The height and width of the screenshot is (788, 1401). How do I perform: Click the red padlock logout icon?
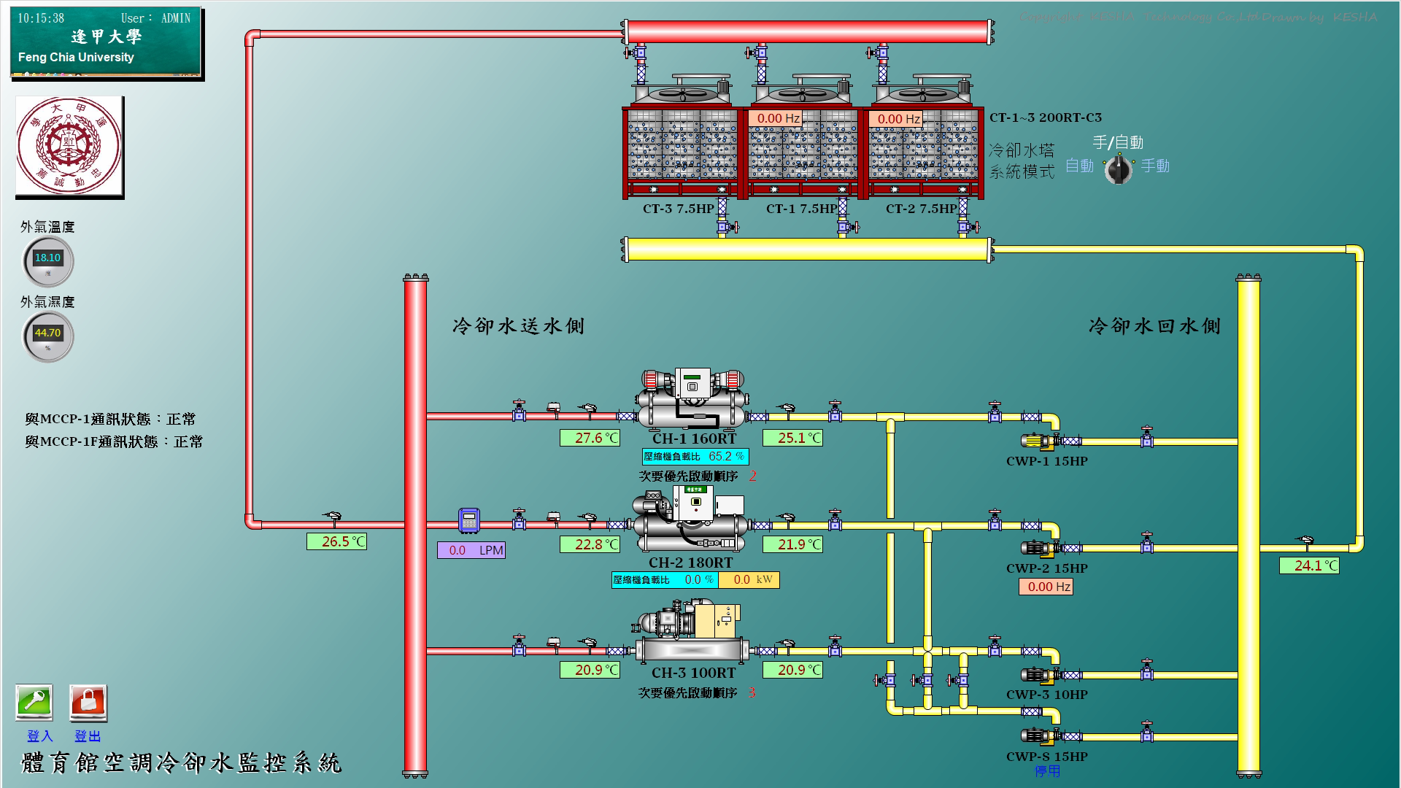88,703
